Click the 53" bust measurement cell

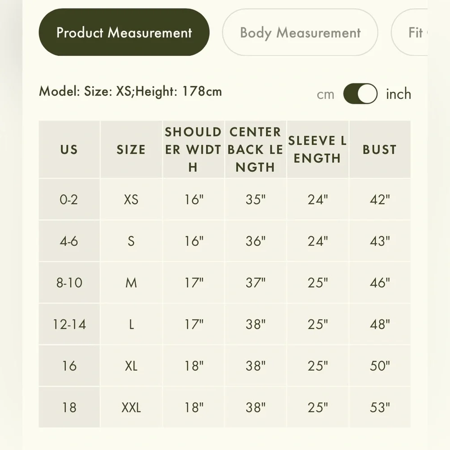[x=380, y=407]
